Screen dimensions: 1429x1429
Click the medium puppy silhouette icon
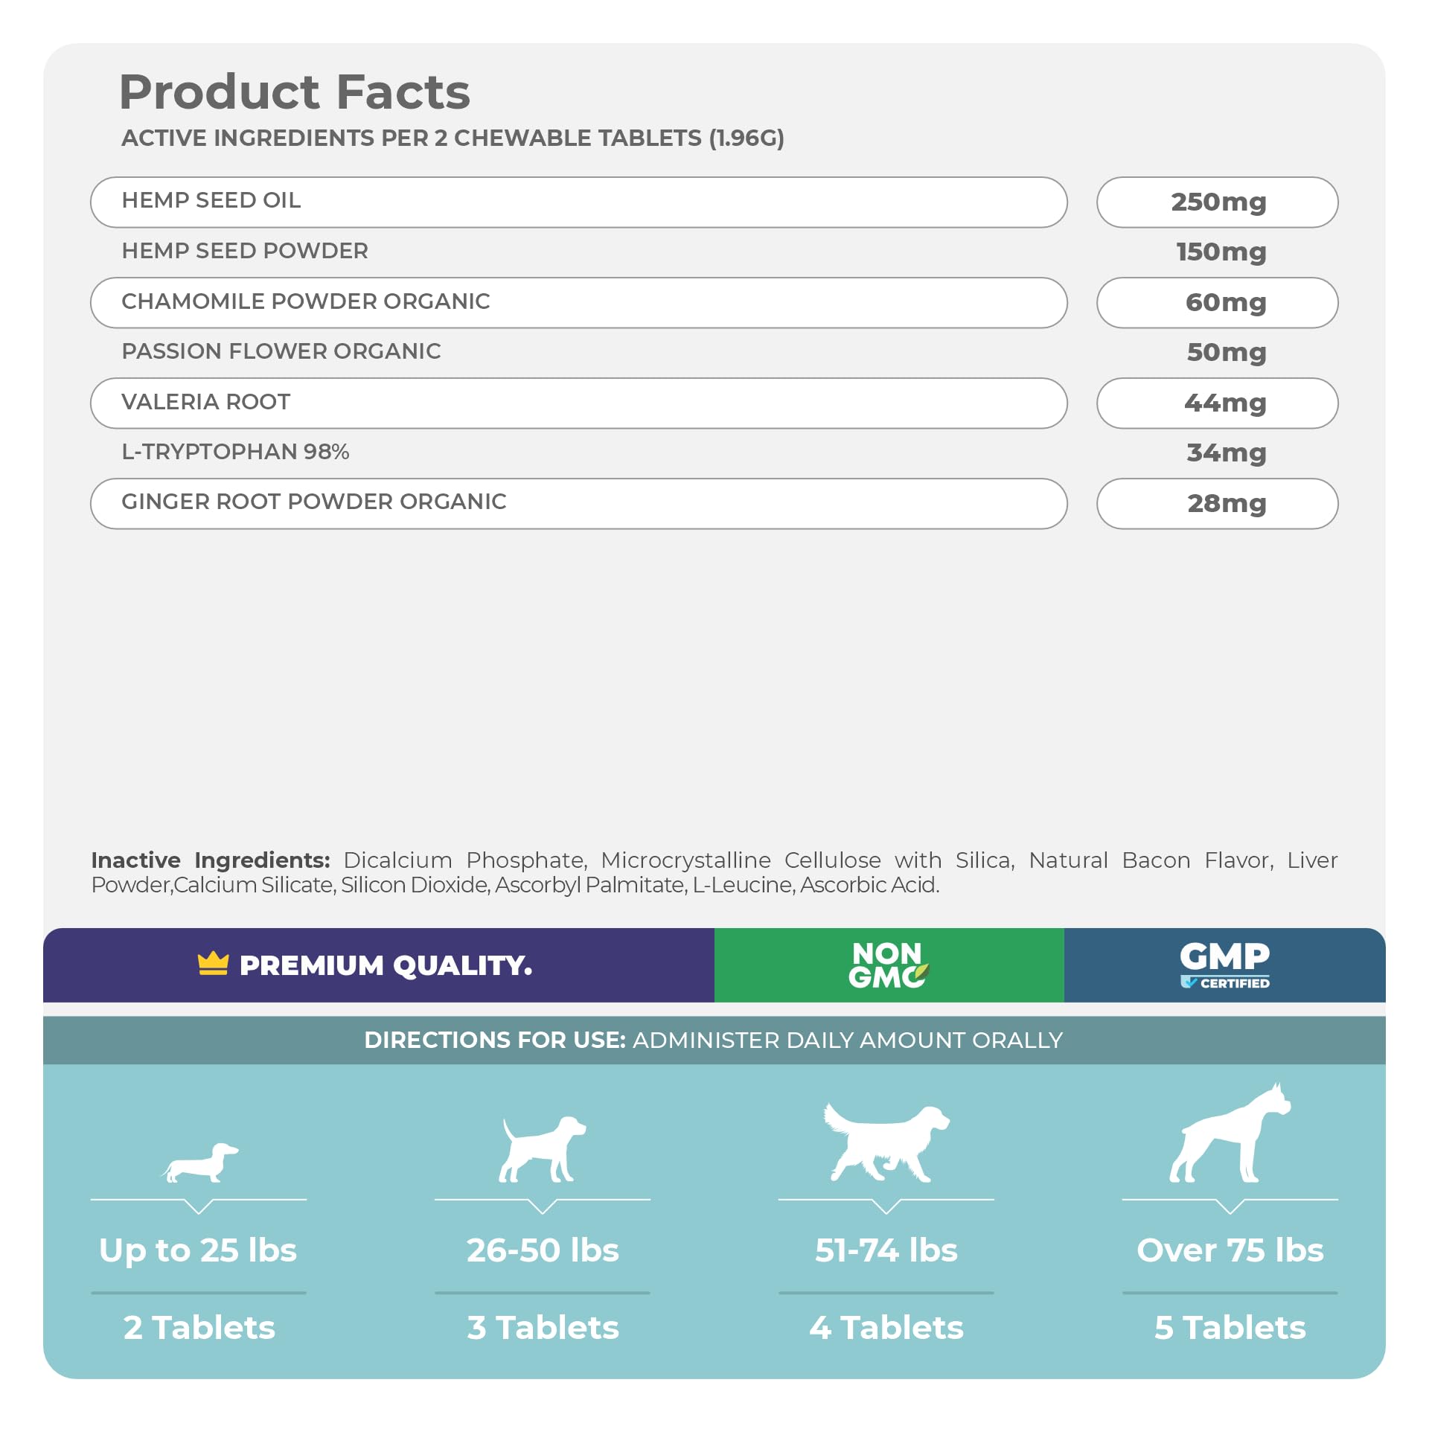542,1149
